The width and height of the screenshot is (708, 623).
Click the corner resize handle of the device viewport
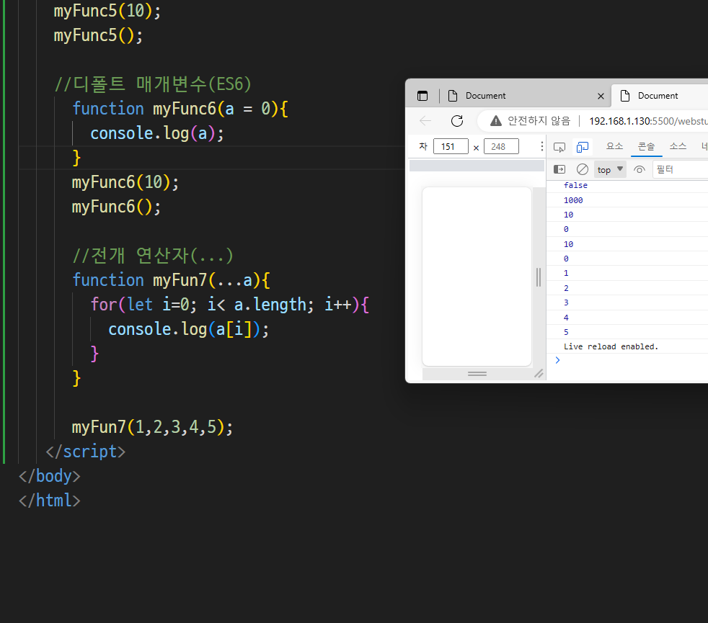pyautogui.click(x=539, y=374)
